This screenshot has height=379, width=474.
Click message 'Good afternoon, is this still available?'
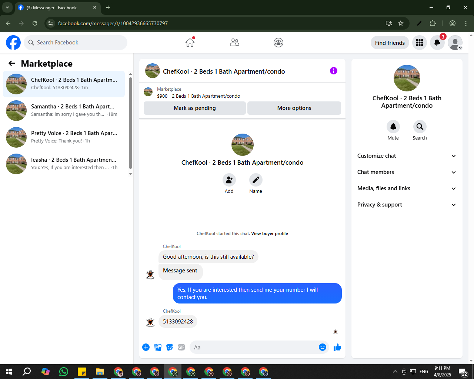(208, 257)
